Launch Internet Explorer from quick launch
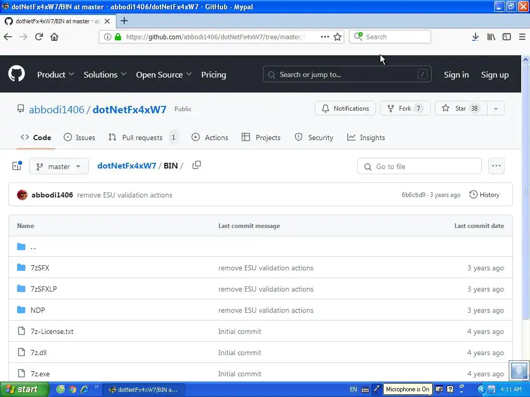 click(84, 390)
